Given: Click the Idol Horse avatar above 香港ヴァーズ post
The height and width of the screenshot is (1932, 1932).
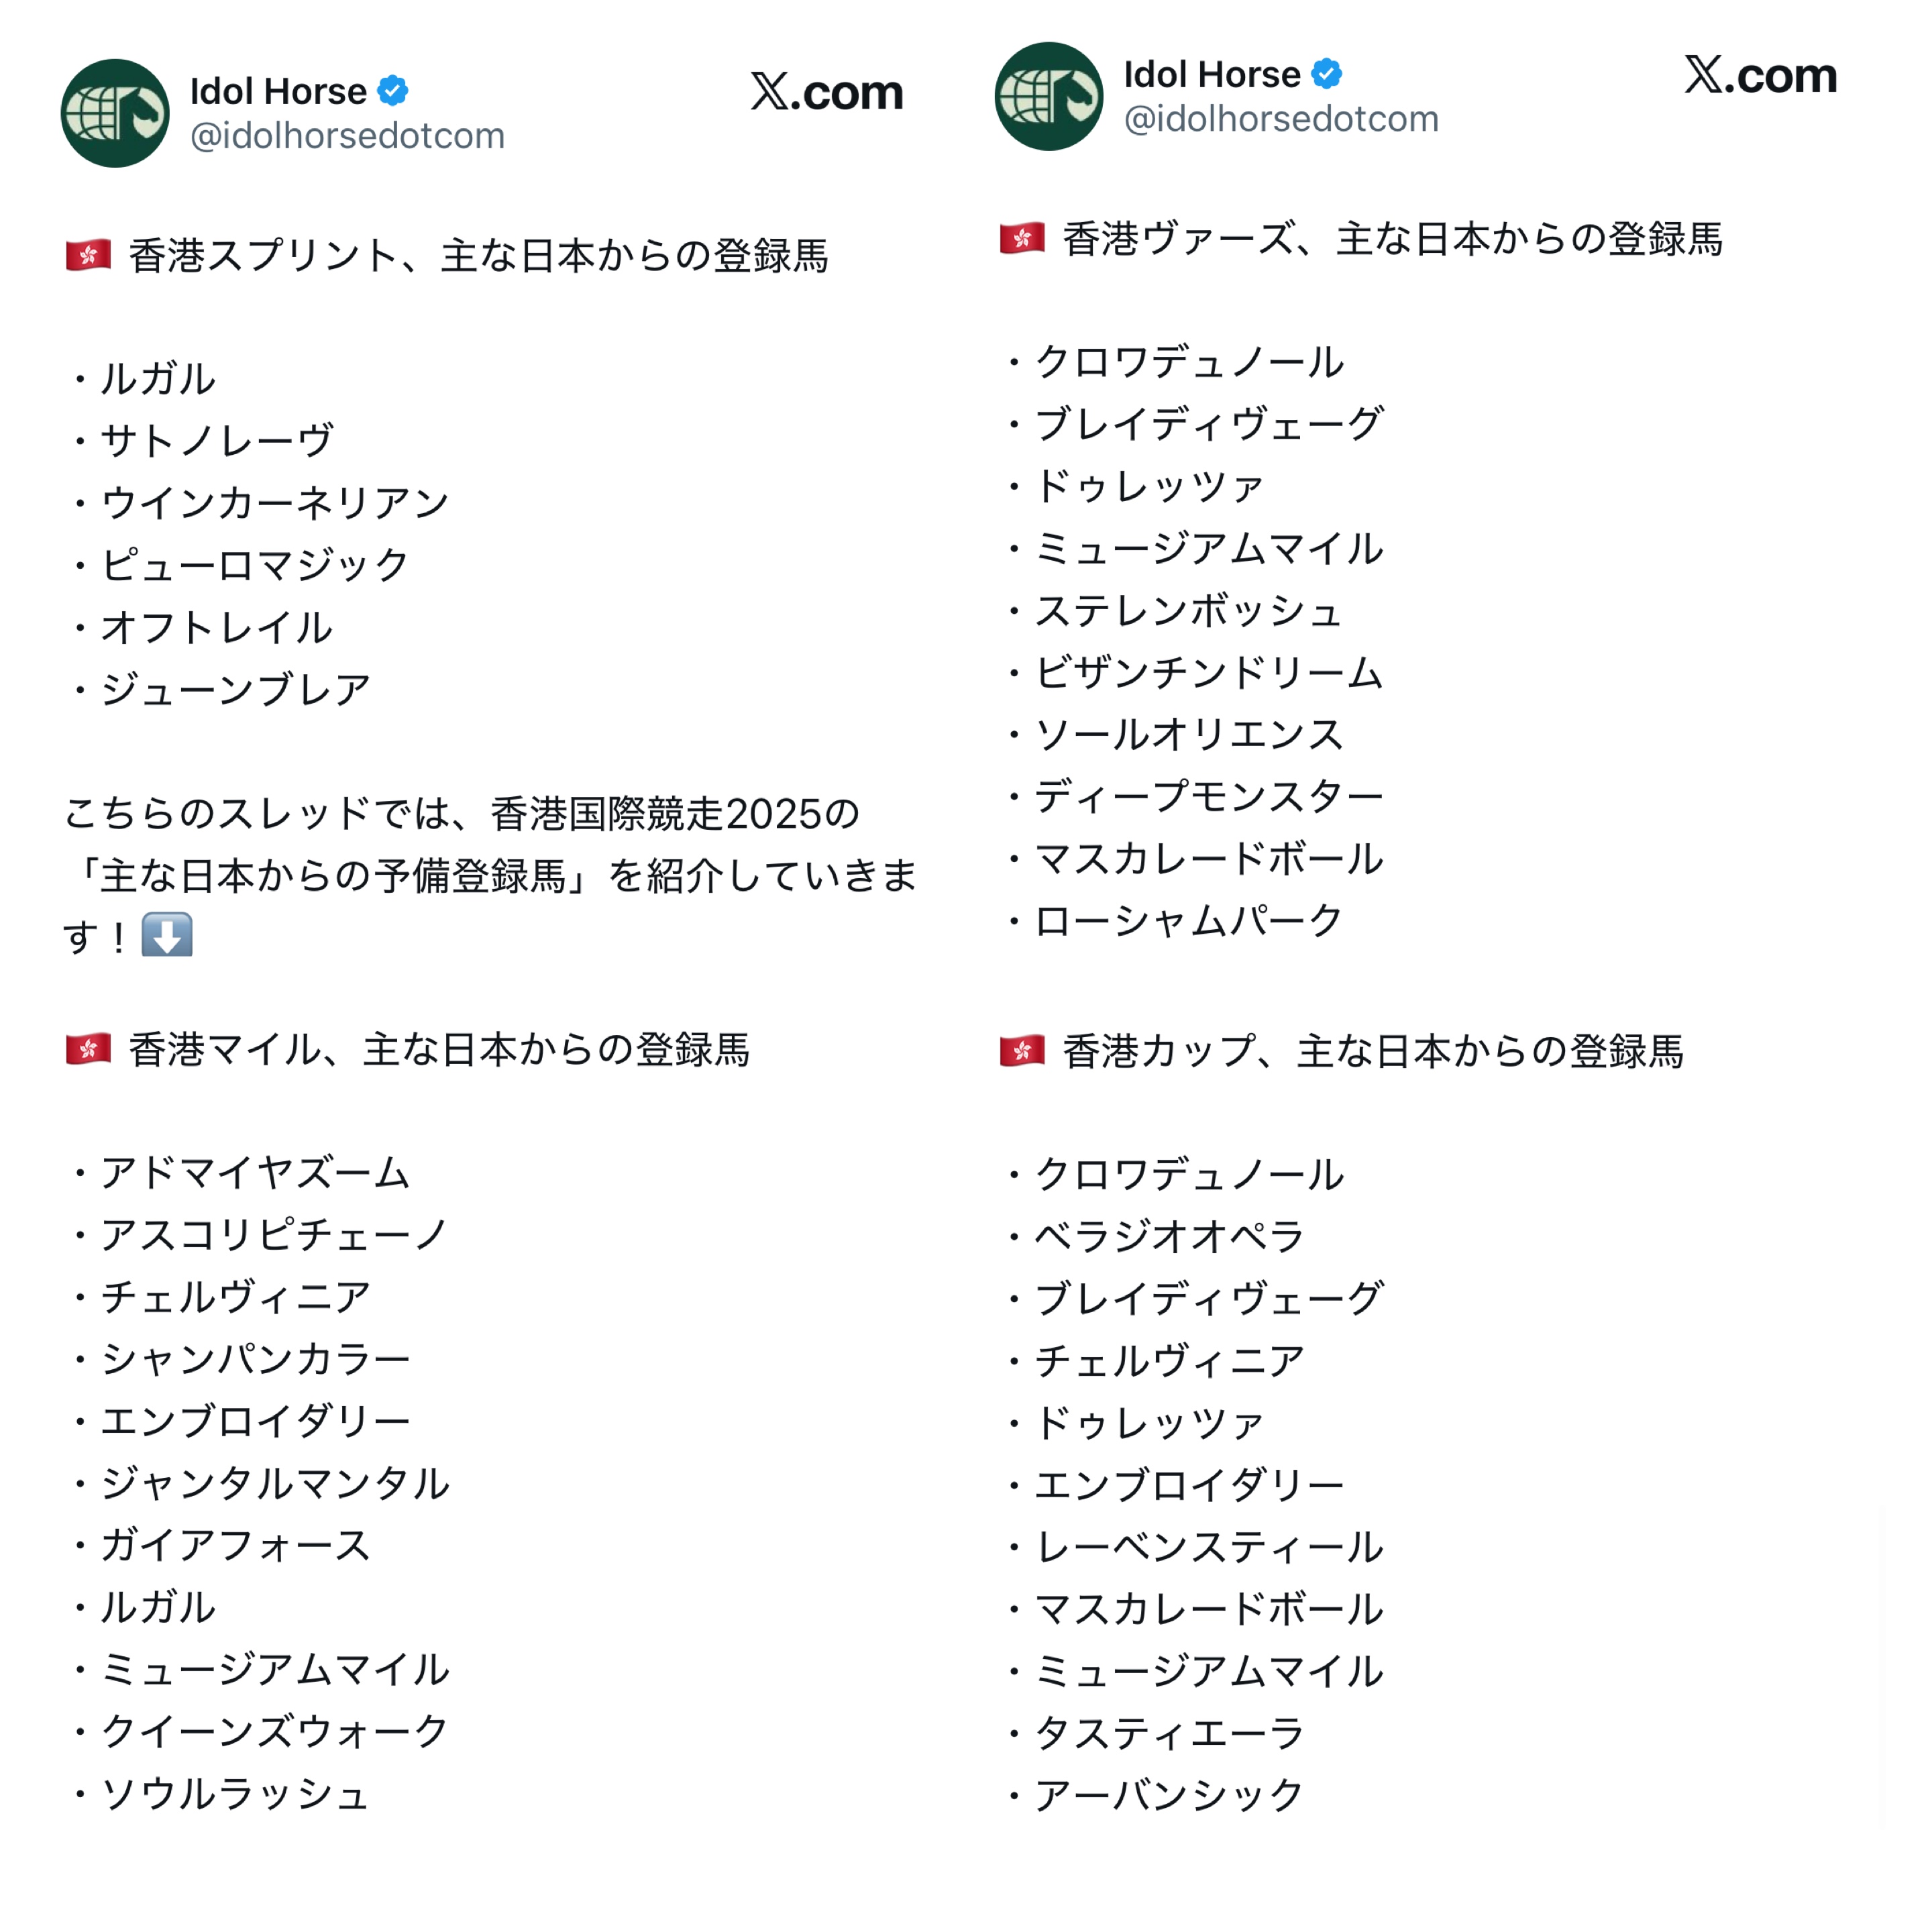Looking at the screenshot, I should tap(1048, 96).
